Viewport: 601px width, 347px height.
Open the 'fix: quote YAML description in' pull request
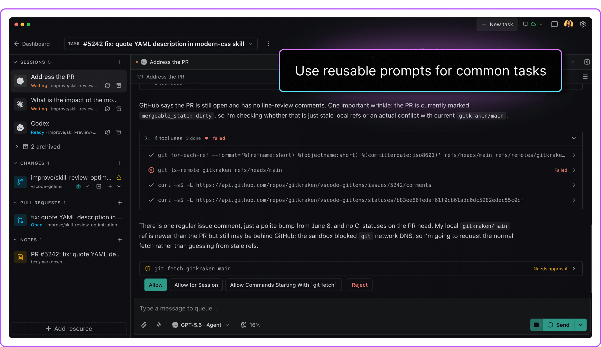click(69, 220)
